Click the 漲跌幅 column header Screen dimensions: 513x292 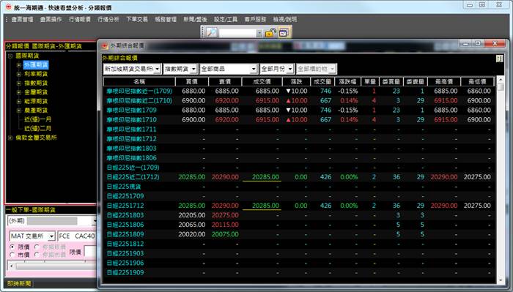tap(347, 82)
